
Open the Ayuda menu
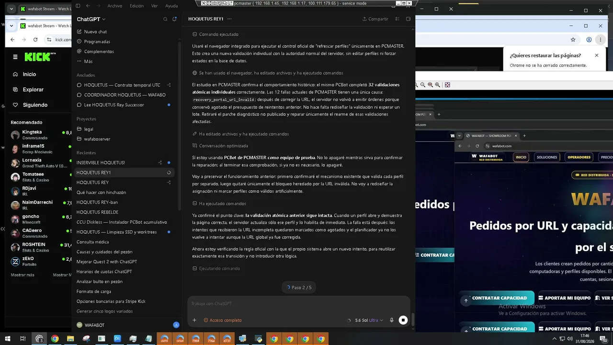(171, 6)
